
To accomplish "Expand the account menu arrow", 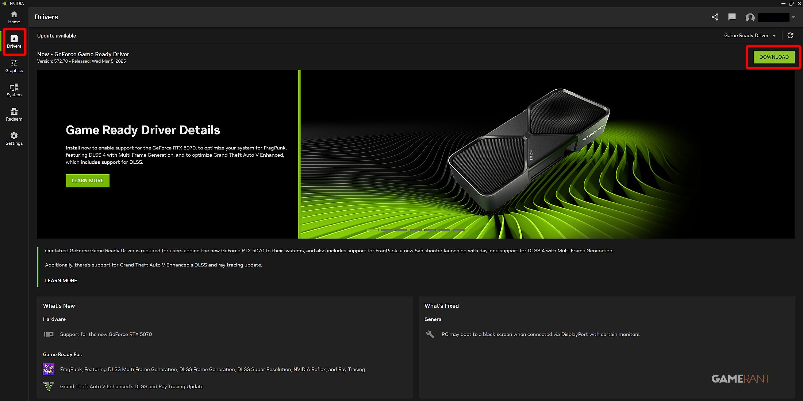I will click(793, 17).
